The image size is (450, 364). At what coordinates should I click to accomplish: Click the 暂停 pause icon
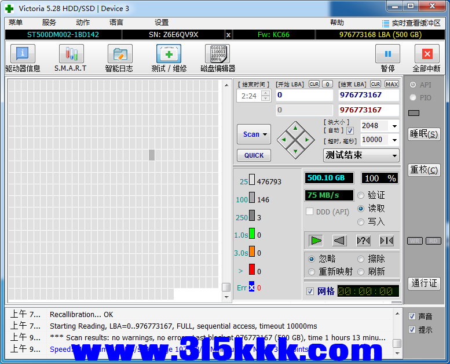point(387,54)
